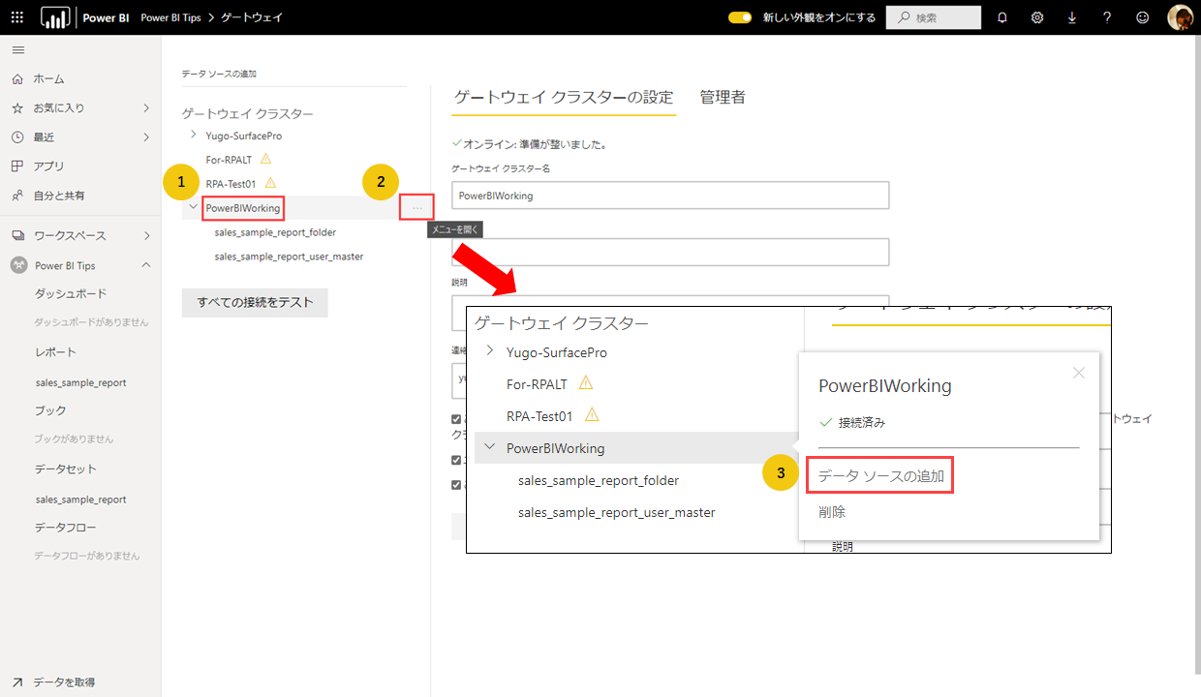Screen dimensions: 1201x697
Task: Click the すべての接続をテスト button
Action: (255, 302)
